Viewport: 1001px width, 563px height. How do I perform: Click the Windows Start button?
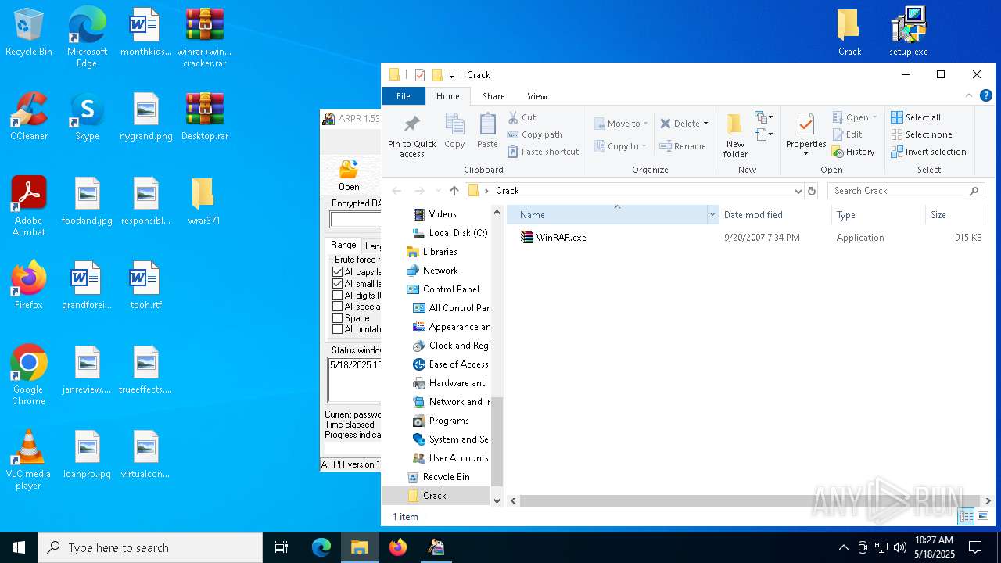pos(19,547)
